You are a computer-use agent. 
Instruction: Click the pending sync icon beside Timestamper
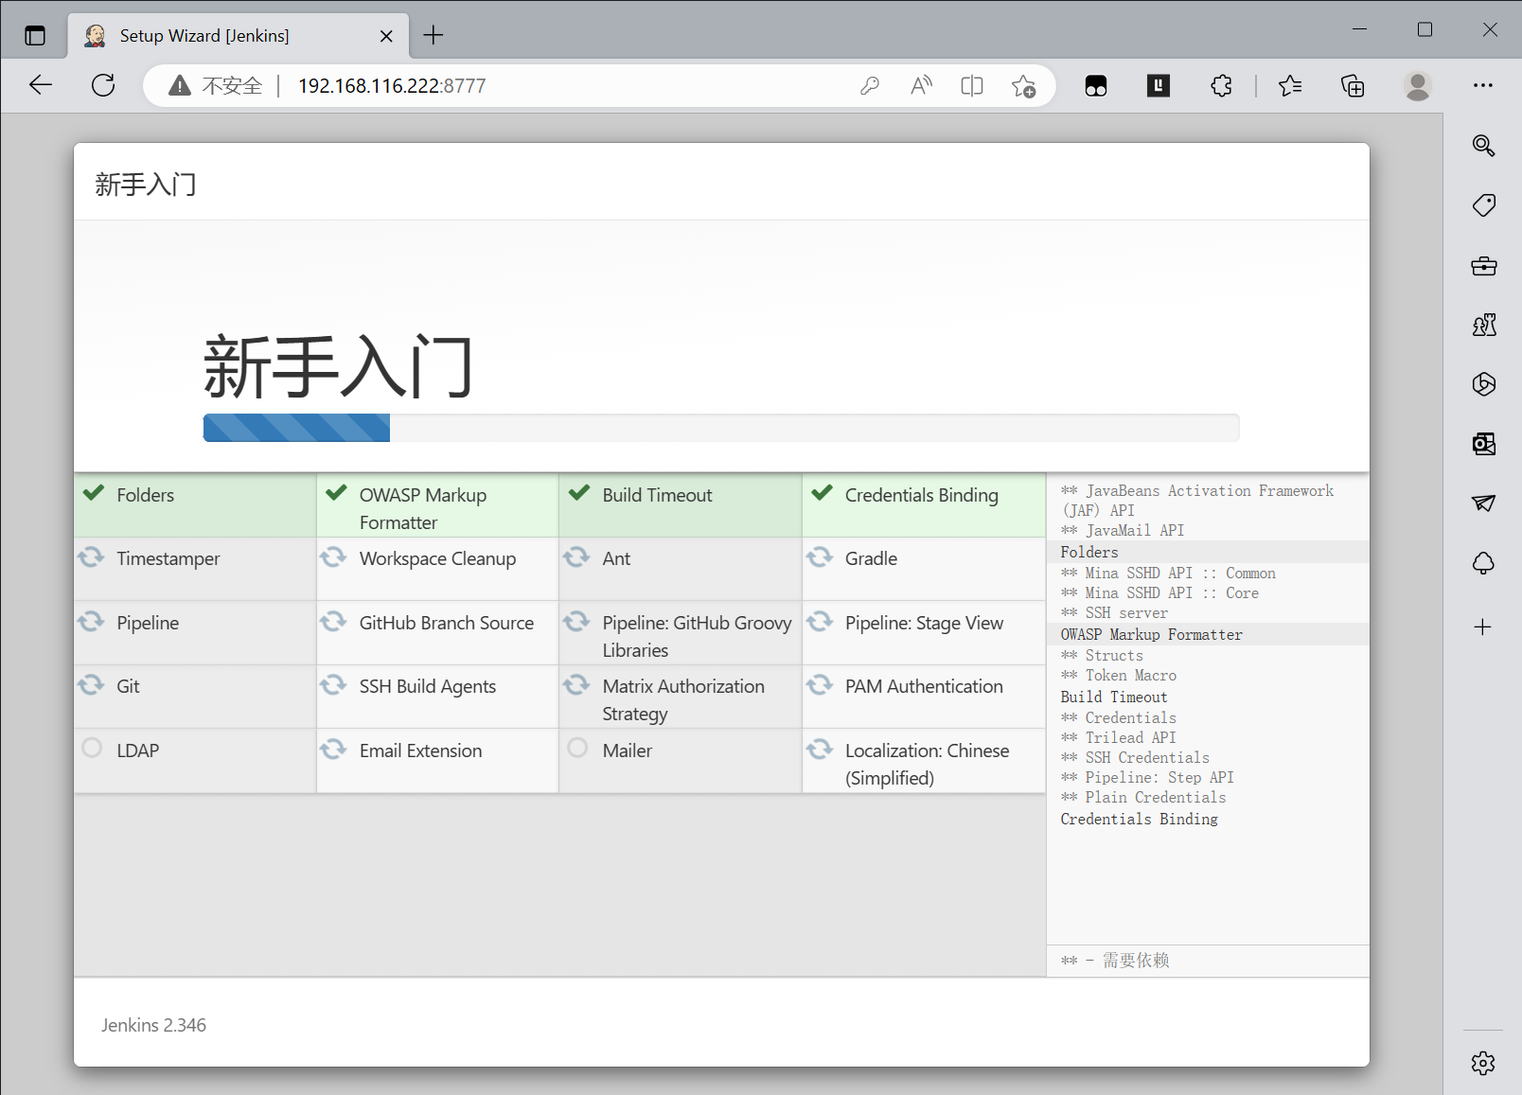[91, 556]
